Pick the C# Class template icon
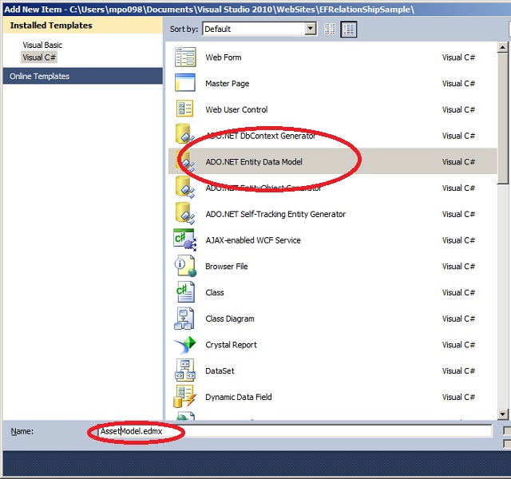 (x=185, y=292)
